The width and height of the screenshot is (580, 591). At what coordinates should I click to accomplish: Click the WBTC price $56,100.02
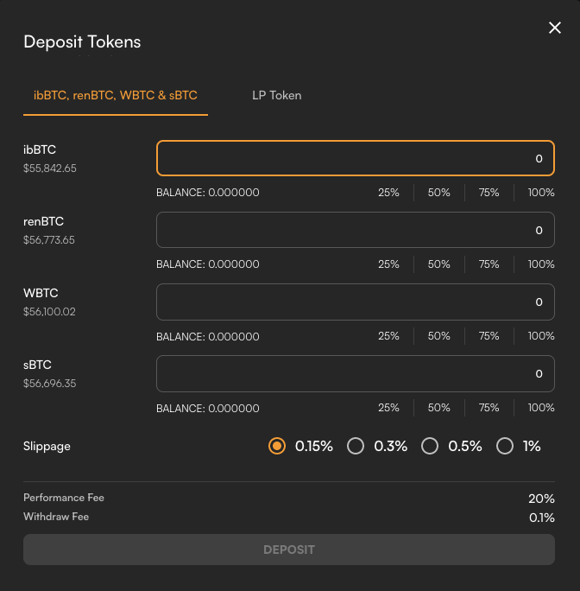pyautogui.click(x=49, y=312)
